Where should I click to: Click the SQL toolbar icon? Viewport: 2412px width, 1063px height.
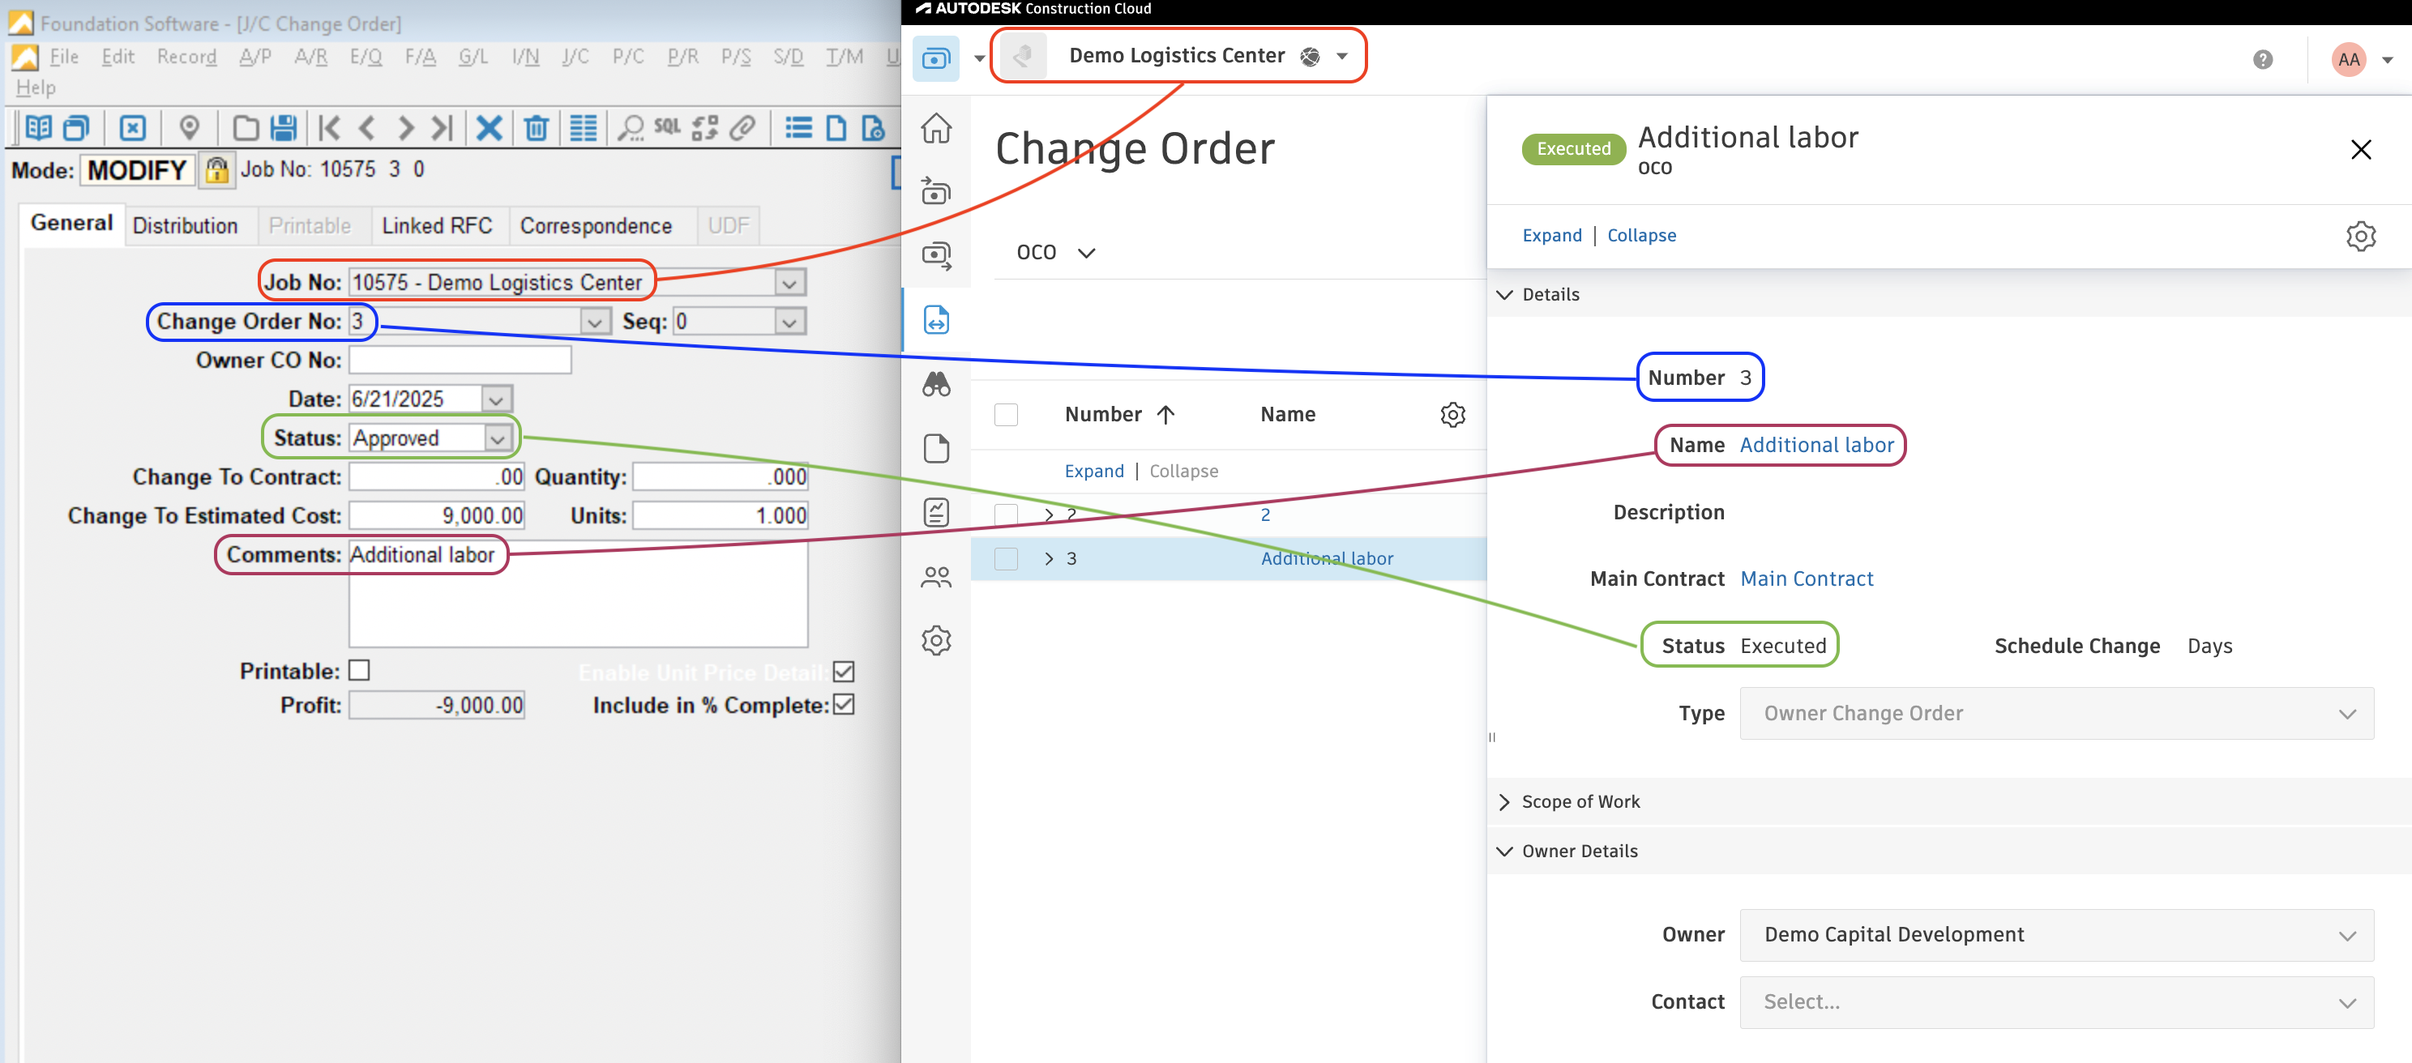tap(668, 126)
